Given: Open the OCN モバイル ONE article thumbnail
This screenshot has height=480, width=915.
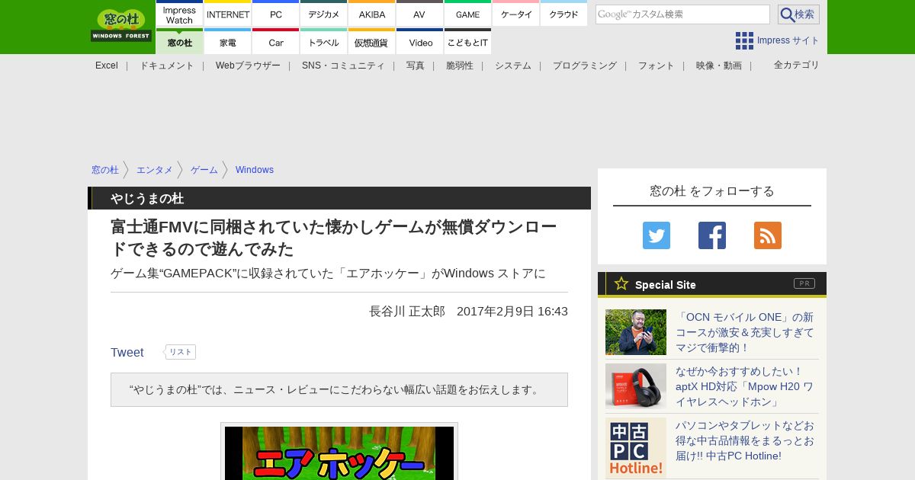Looking at the screenshot, I should coord(636,332).
